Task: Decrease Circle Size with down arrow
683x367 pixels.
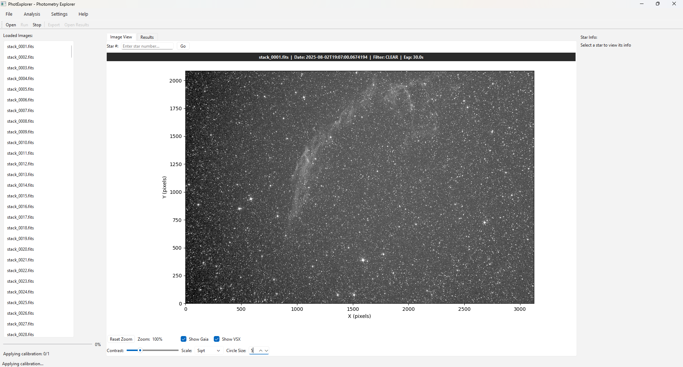Action: [x=266, y=351]
